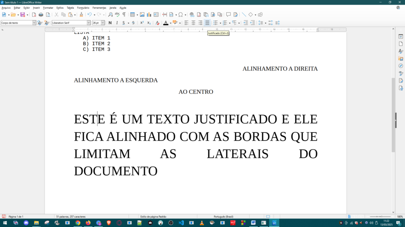Screen dimensions: 405x227
Task: Open the Liberation Serif font name dropdown
Action: pyautogui.click(x=89, y=23)
